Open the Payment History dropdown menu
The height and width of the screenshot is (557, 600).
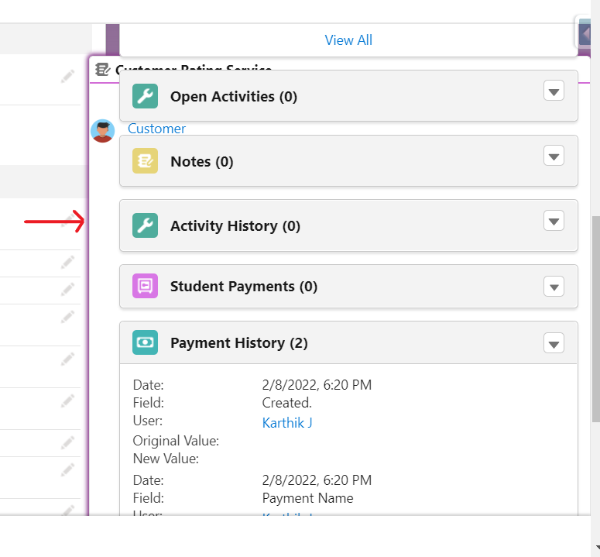click(554, 343)
